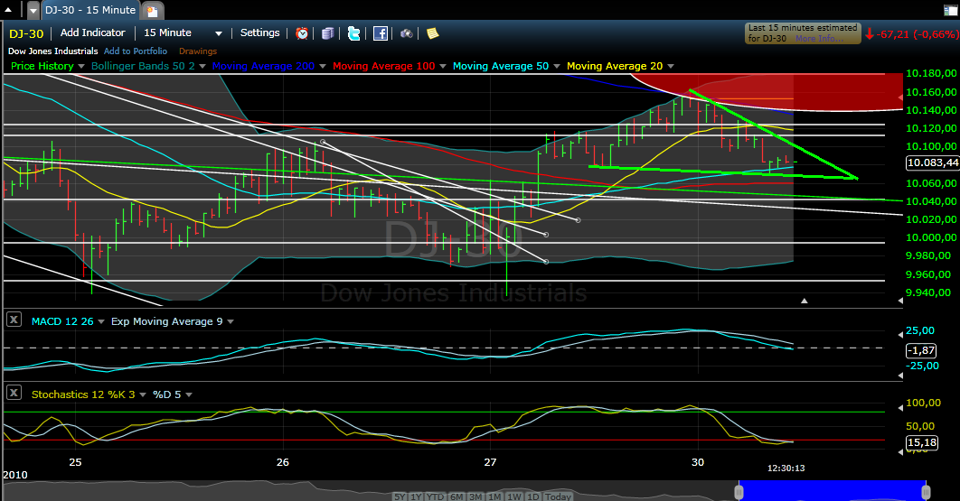Click the camera snapshot icon

point(407,33)
